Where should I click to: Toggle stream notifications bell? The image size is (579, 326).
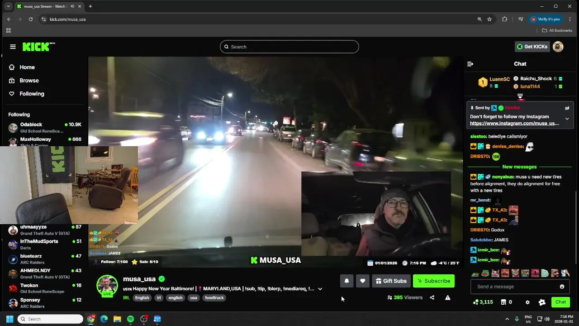[x=346, y=281]
